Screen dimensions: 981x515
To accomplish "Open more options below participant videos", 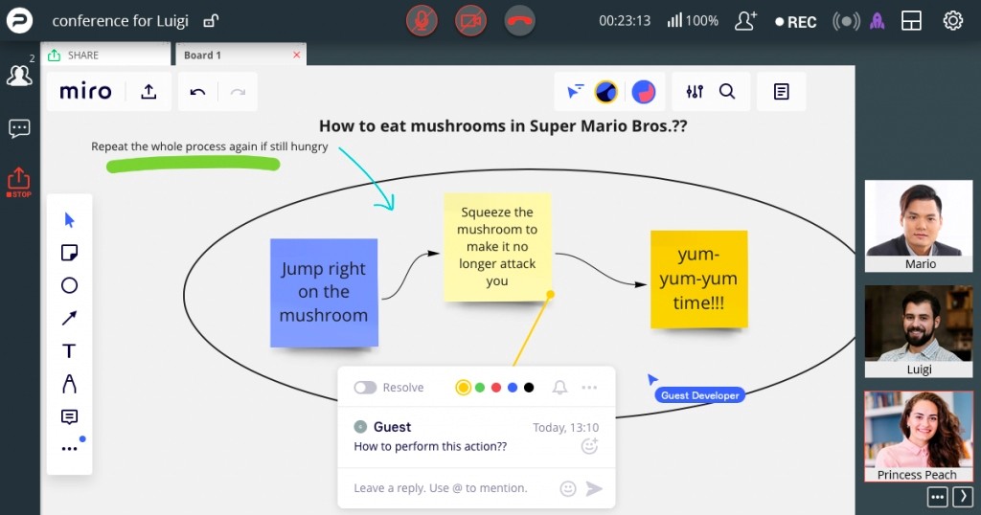I will tap(937, 498).
